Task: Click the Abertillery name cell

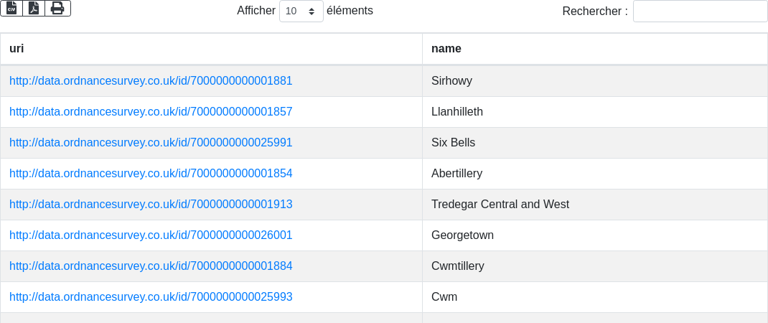Action: coord(456,174)
